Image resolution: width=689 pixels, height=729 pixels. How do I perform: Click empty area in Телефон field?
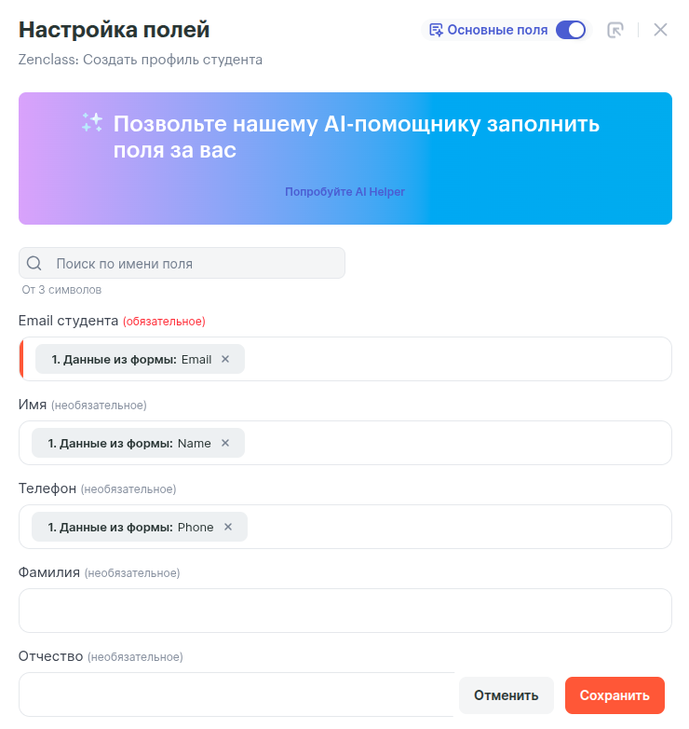coord(456,527)
